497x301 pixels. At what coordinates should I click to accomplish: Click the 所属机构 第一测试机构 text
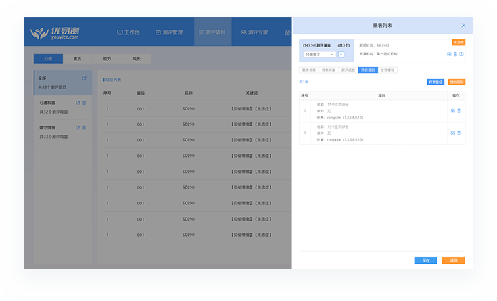tap(378, 54)
